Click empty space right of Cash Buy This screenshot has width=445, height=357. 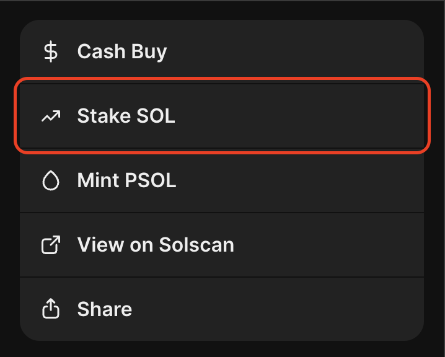coord(310,52)
